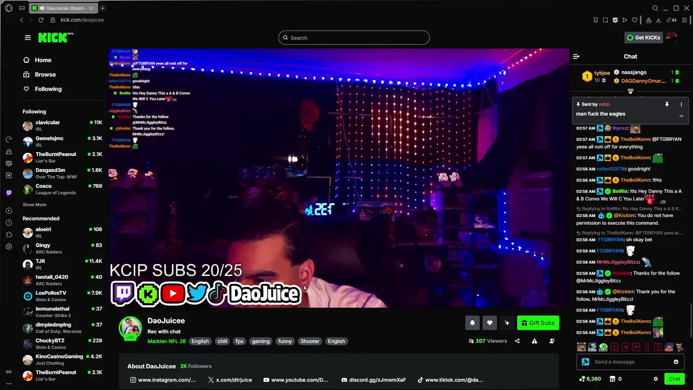Open Gemelojmc's channel
Viewport: 693px width, 390px height.
tap(62, 141)
